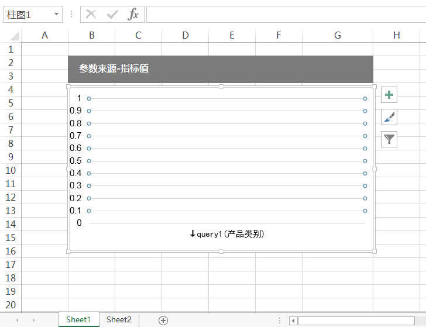The image size is (426, 327).
Task: Click chart top-center resize handle
Action: pos(221,87)
